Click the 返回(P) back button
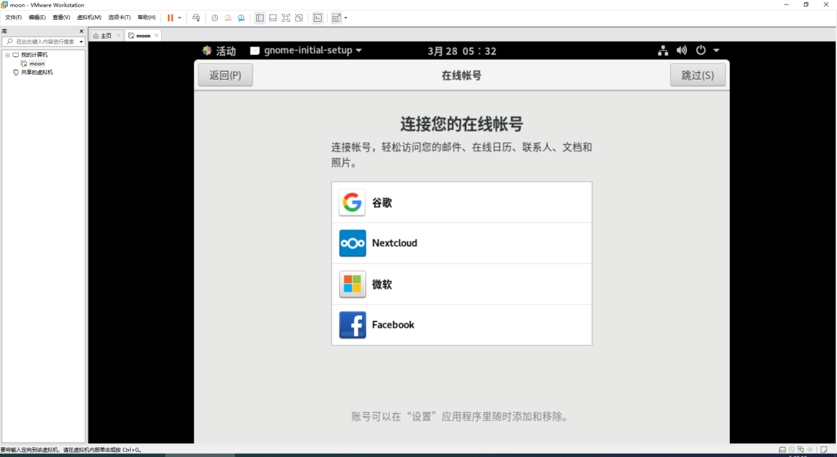Screen dimensions: 837x457 click(x=225, y=75)
